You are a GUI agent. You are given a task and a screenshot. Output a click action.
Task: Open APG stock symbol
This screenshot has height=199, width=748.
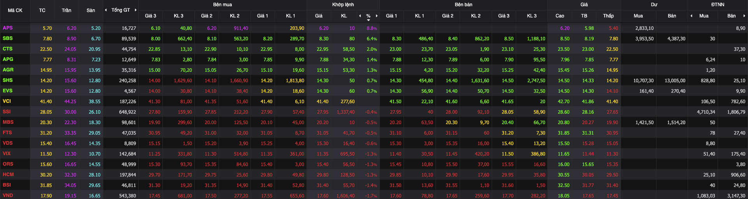pos(8,59)
